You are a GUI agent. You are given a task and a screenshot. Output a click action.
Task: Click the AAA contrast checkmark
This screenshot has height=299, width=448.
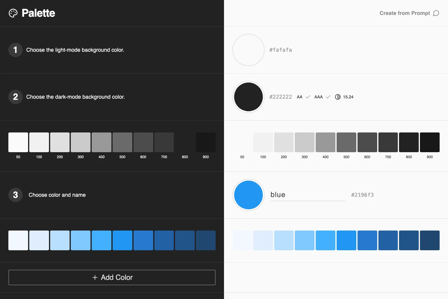tap(328, 97)
